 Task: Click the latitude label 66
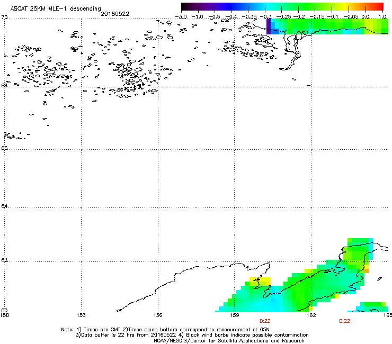(4, 148)
